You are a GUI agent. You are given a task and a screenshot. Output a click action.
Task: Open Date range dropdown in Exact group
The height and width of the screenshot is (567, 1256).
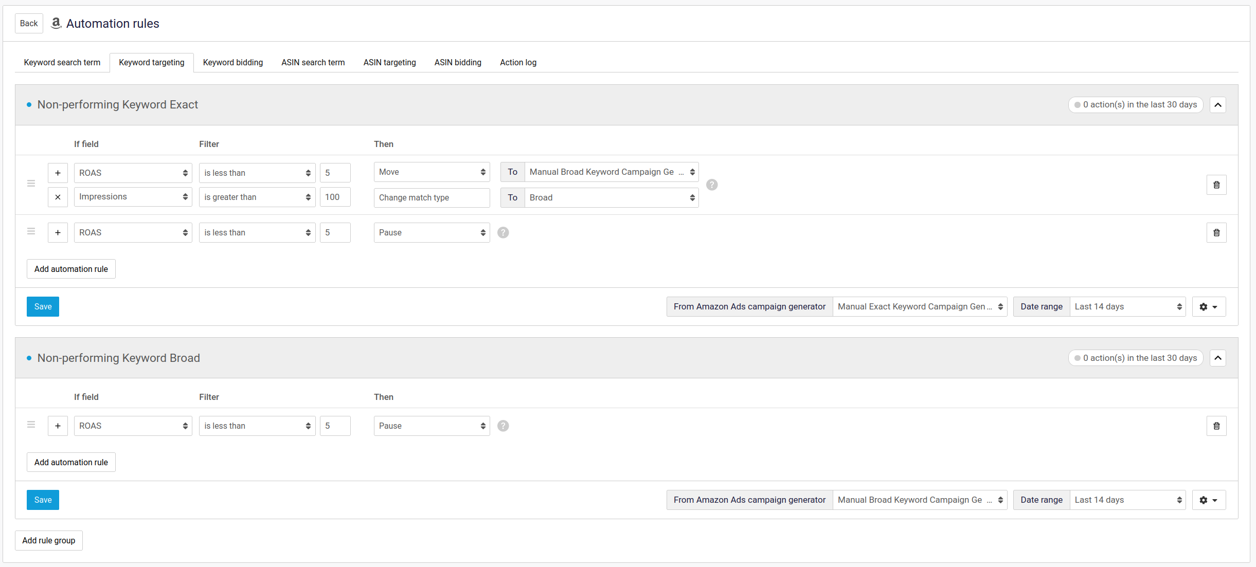(1127, 307)
